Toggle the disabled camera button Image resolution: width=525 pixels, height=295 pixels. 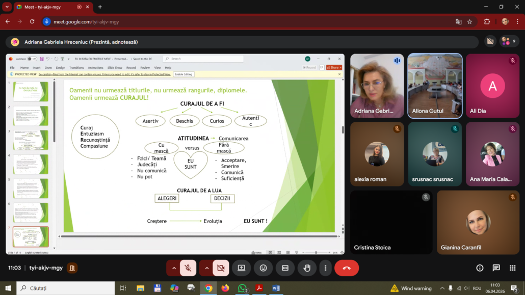pyautogui.click(x=221, y=268)
